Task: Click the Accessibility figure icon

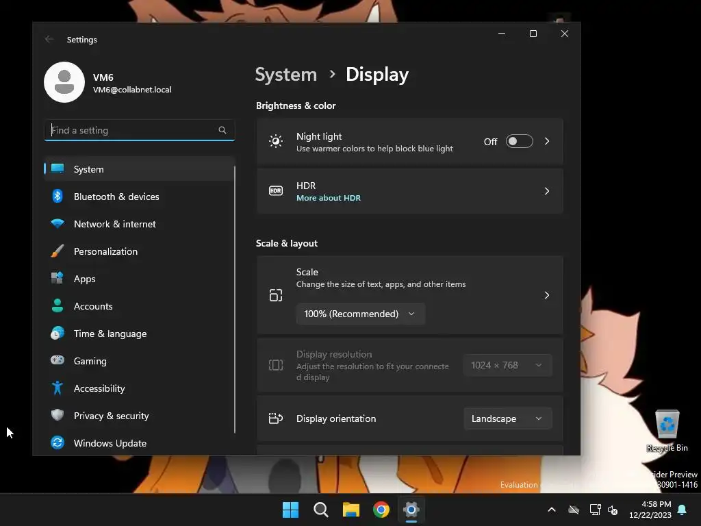Action: 58,388
